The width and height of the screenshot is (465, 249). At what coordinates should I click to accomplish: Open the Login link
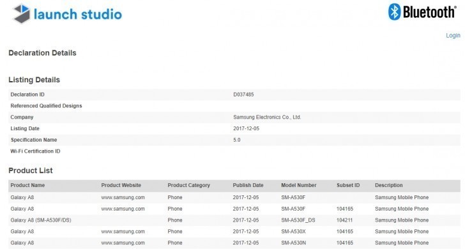pos(453,36)
